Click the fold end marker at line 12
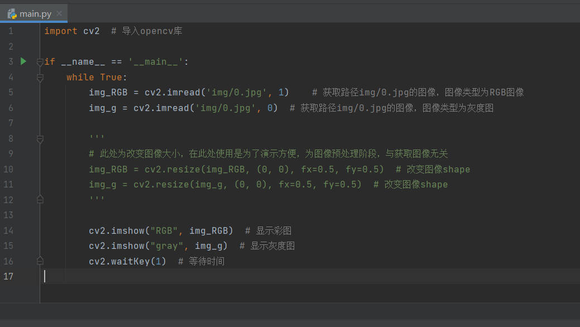This screenshot has width=580, height=327. 39,199
